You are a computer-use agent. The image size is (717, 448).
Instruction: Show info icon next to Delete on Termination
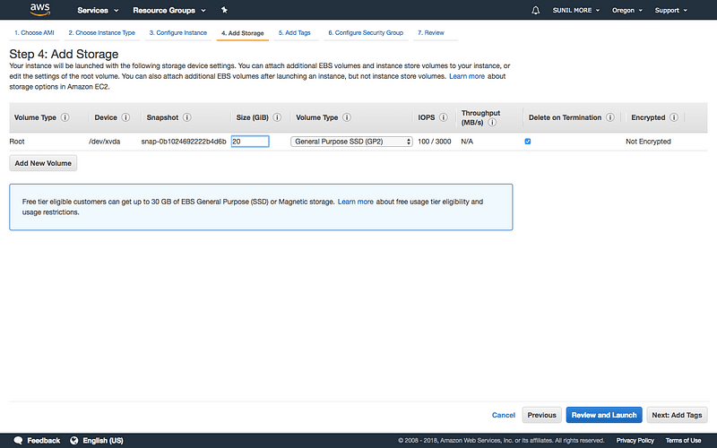[610, 117]
